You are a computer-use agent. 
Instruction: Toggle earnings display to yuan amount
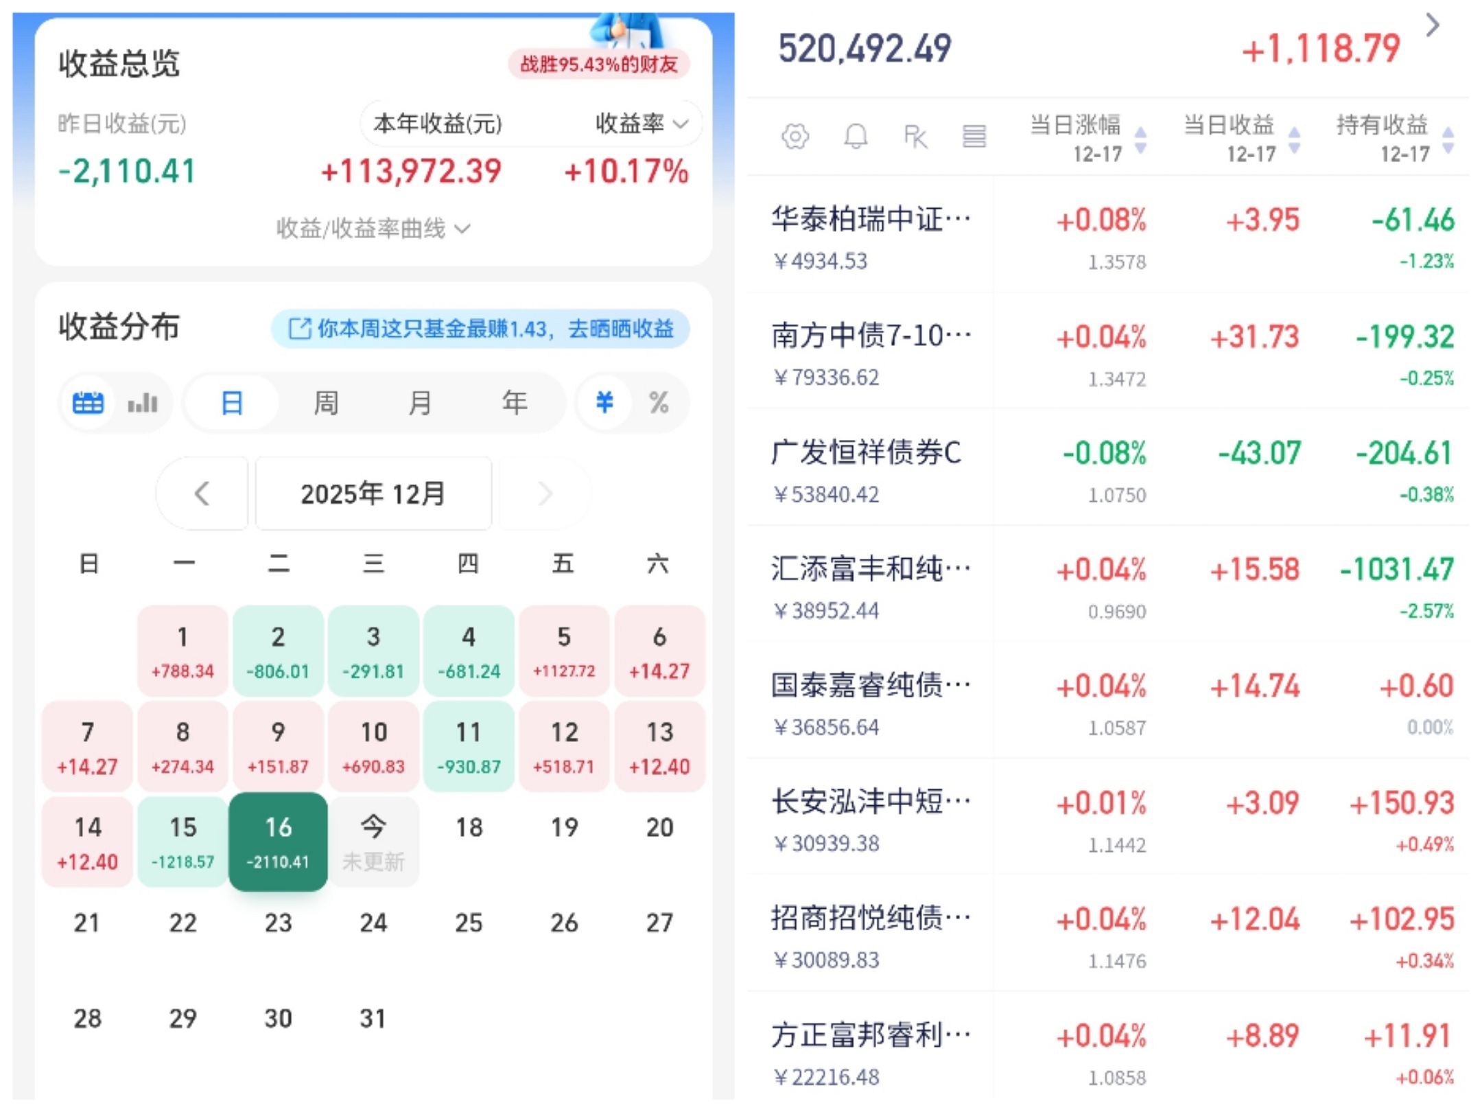click(604, 403)
